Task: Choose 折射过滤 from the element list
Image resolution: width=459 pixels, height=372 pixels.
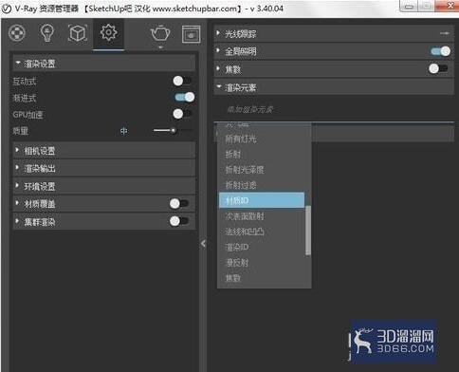Action: [x=262, y=185]
